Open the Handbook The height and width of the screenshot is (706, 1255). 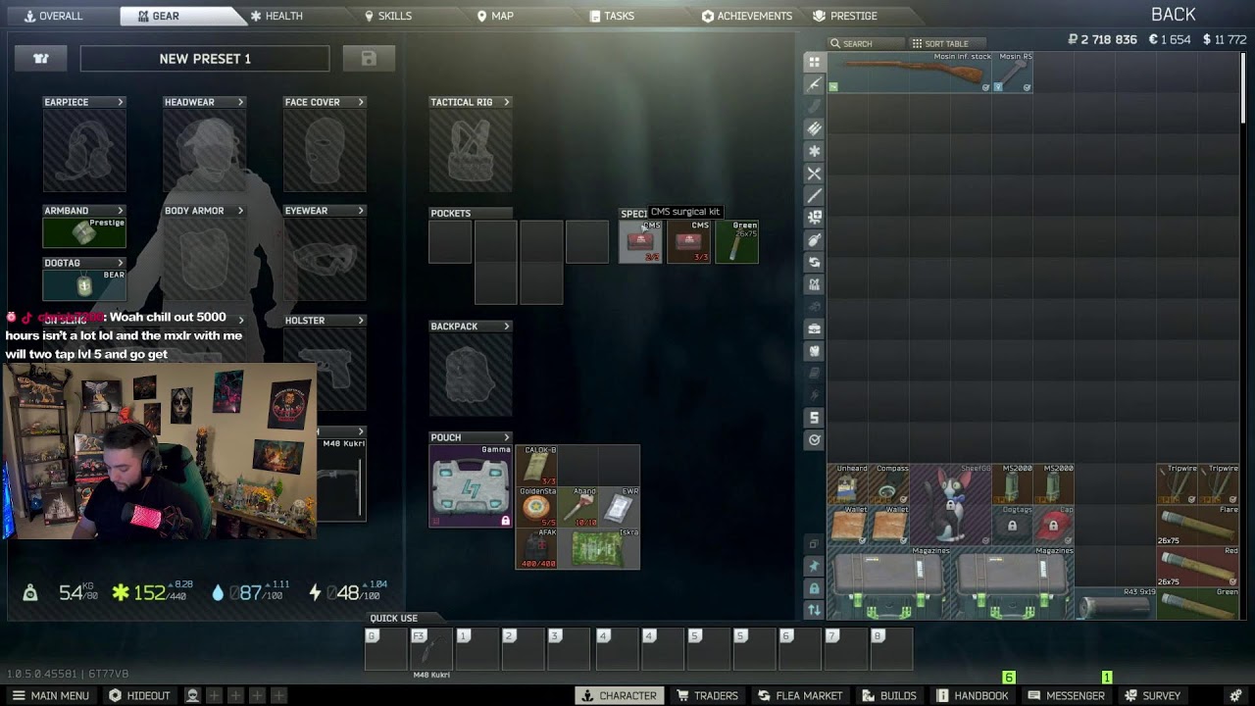click(972, 695)
